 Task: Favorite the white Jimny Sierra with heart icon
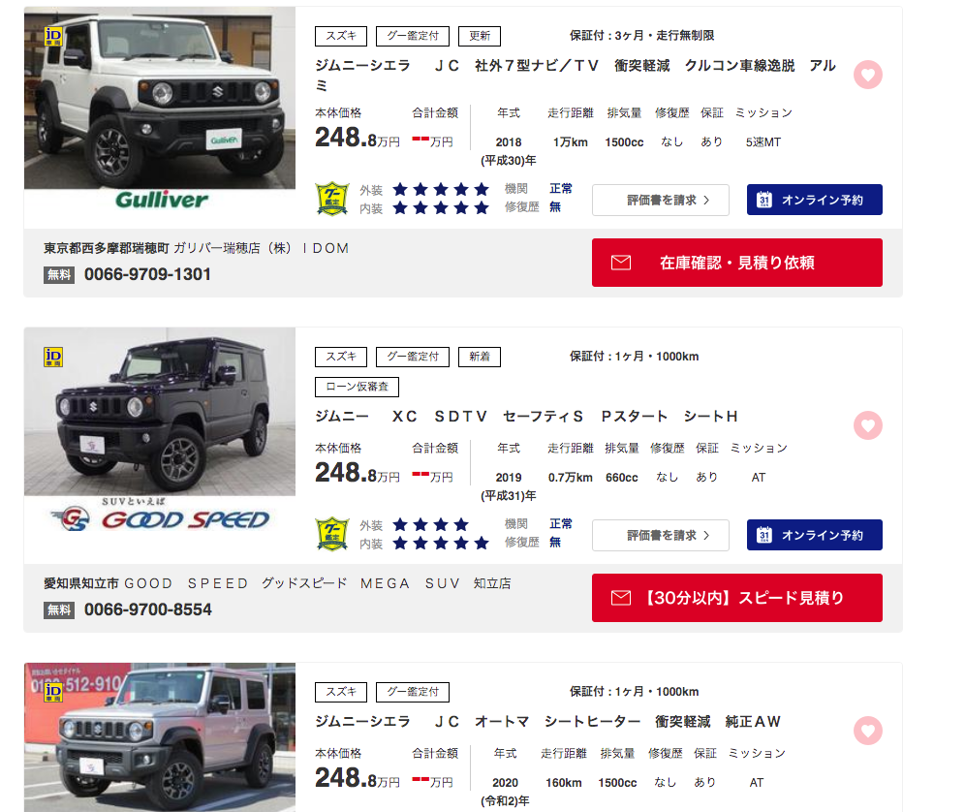tap(868, 76)
